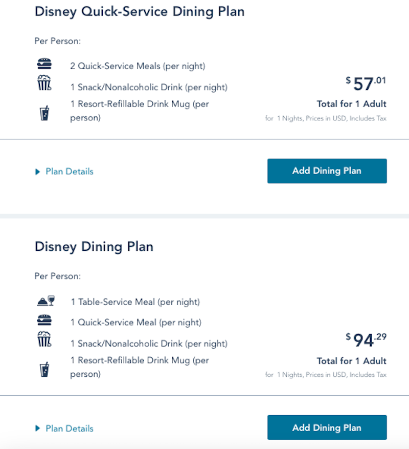The width and height of the screenshot is (409, 449).
Task: Click the 2 Quick-Service Meals per night text
Action: (138, 66)
